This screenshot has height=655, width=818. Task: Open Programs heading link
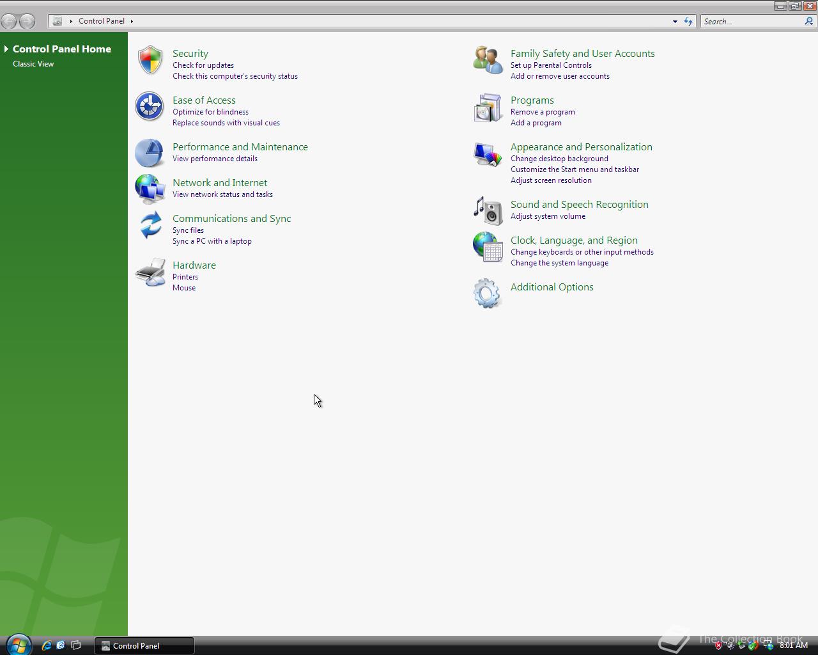532,100
